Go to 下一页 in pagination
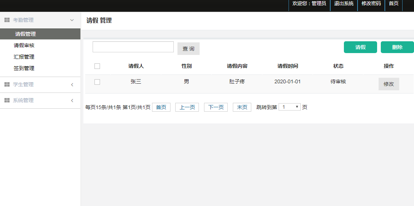 pyautogui.click(x=216, y=107)
